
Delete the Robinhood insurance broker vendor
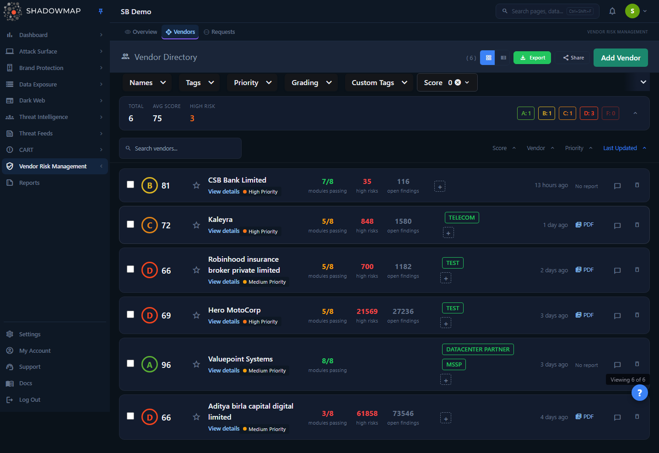point(637,270)
